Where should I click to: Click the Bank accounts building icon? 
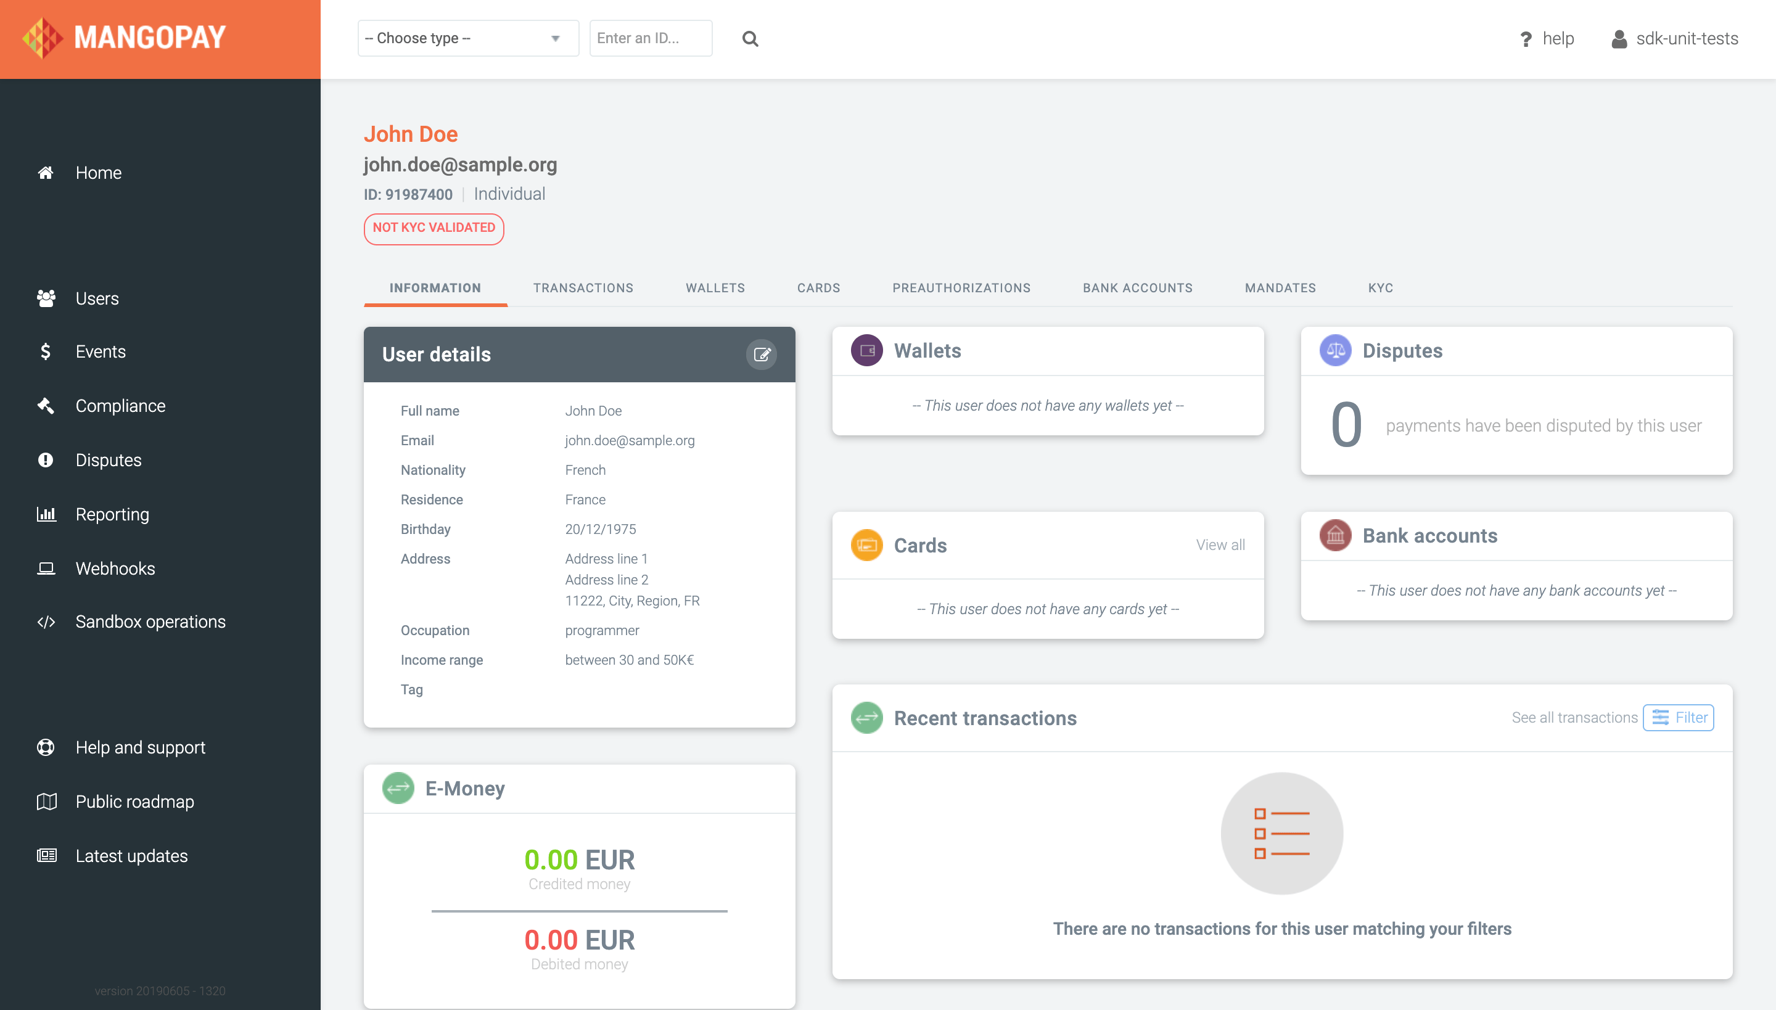tap(1334, 535)
